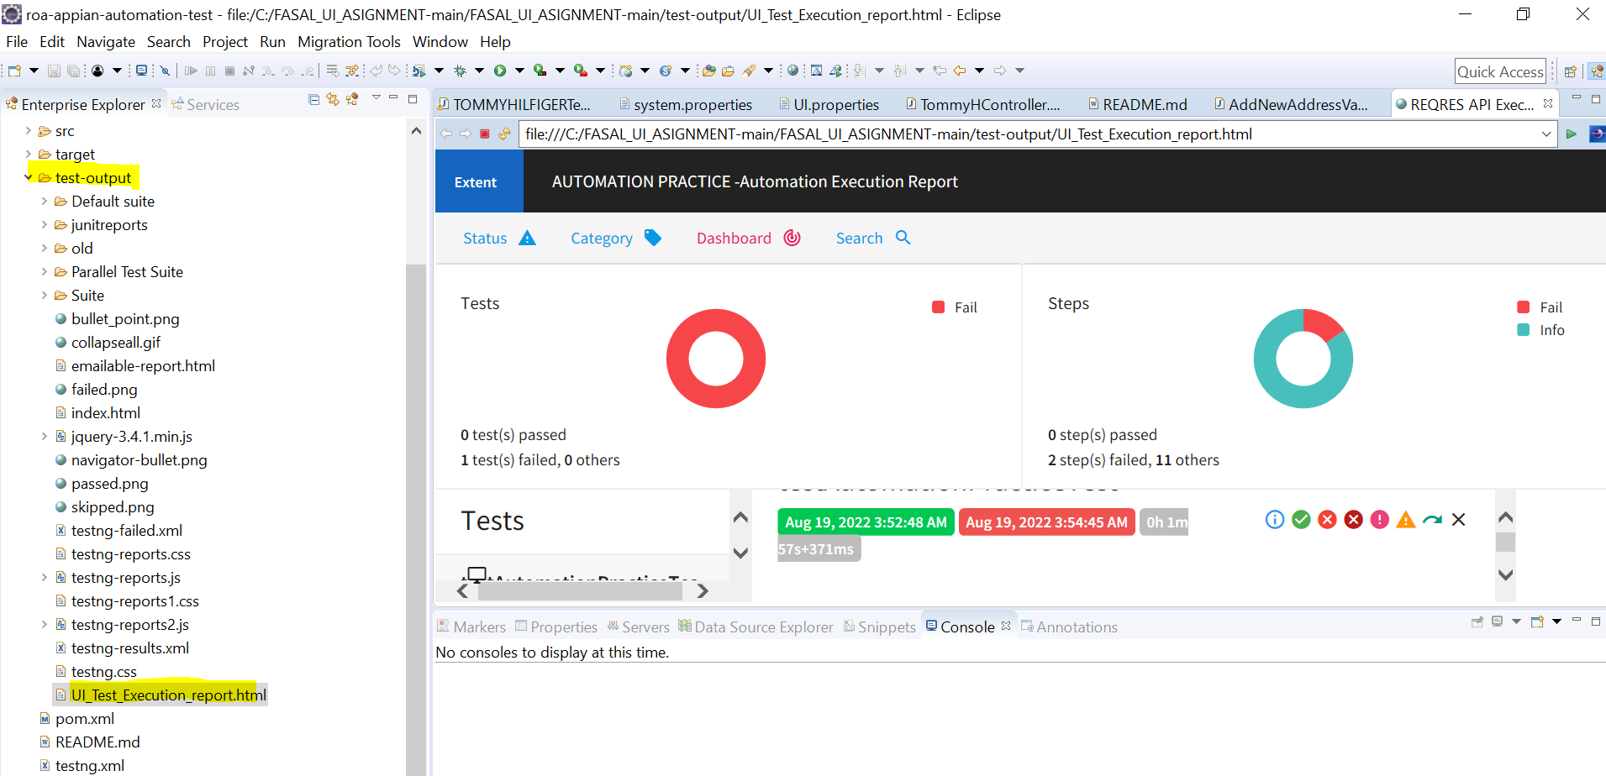Image resolution: width=1606 pixels, height=776 pixels.
Task: Toggle Use Step Filters in toolbar
Action: [353, 71]
